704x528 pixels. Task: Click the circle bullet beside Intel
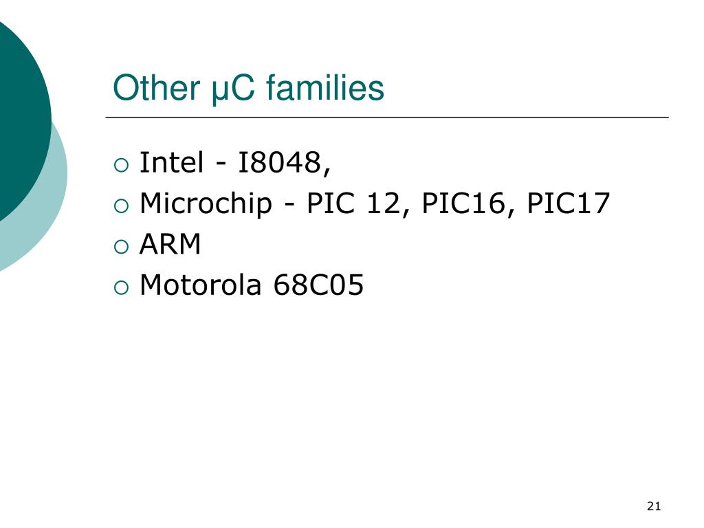121,165
